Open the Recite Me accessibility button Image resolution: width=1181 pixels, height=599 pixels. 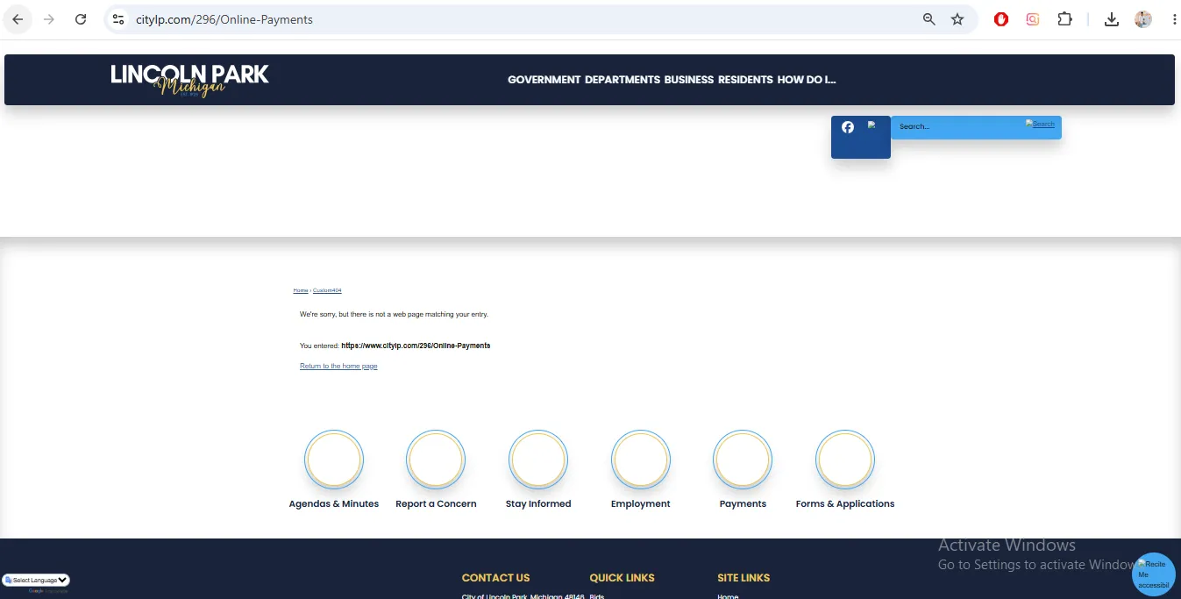pyautogui.click(x=1153, y=574)
